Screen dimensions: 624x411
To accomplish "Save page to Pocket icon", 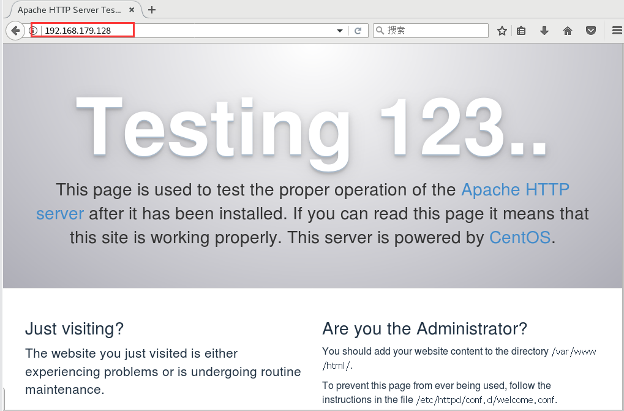I will click(x=591, y=31).
